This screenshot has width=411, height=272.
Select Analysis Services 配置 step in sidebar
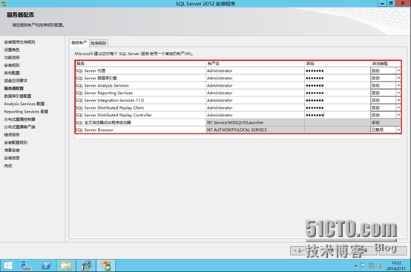(24, 104)
